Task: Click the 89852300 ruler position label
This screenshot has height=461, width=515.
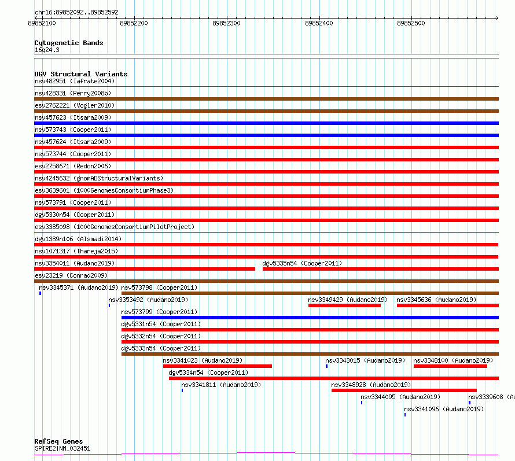Action: 227,23
